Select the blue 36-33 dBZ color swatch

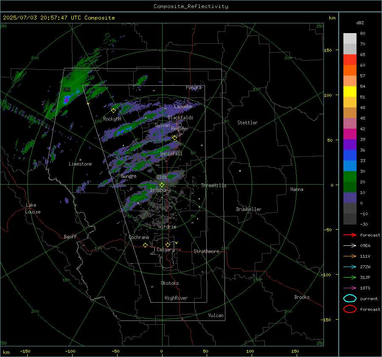[350, 155]
